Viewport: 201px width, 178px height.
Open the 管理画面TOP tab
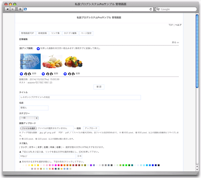[27, 33]
